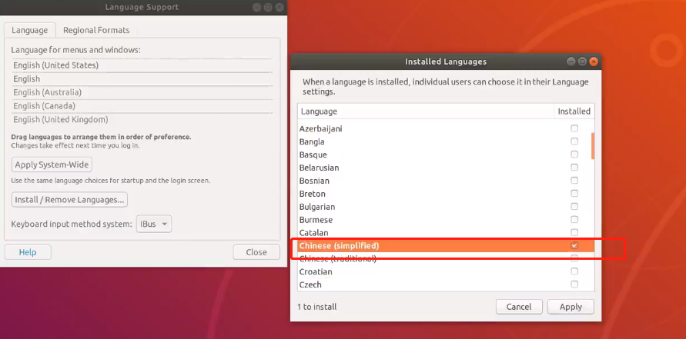Screen dimensions: 686x339
Task: Maximize the Installed Languages window
Action: click(x=582, y=61)
